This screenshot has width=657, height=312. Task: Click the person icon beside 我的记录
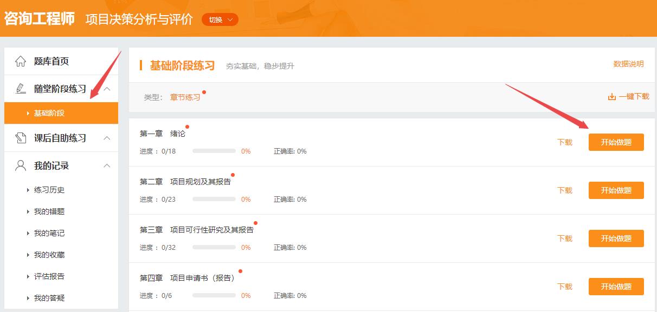tap(21, 165)
